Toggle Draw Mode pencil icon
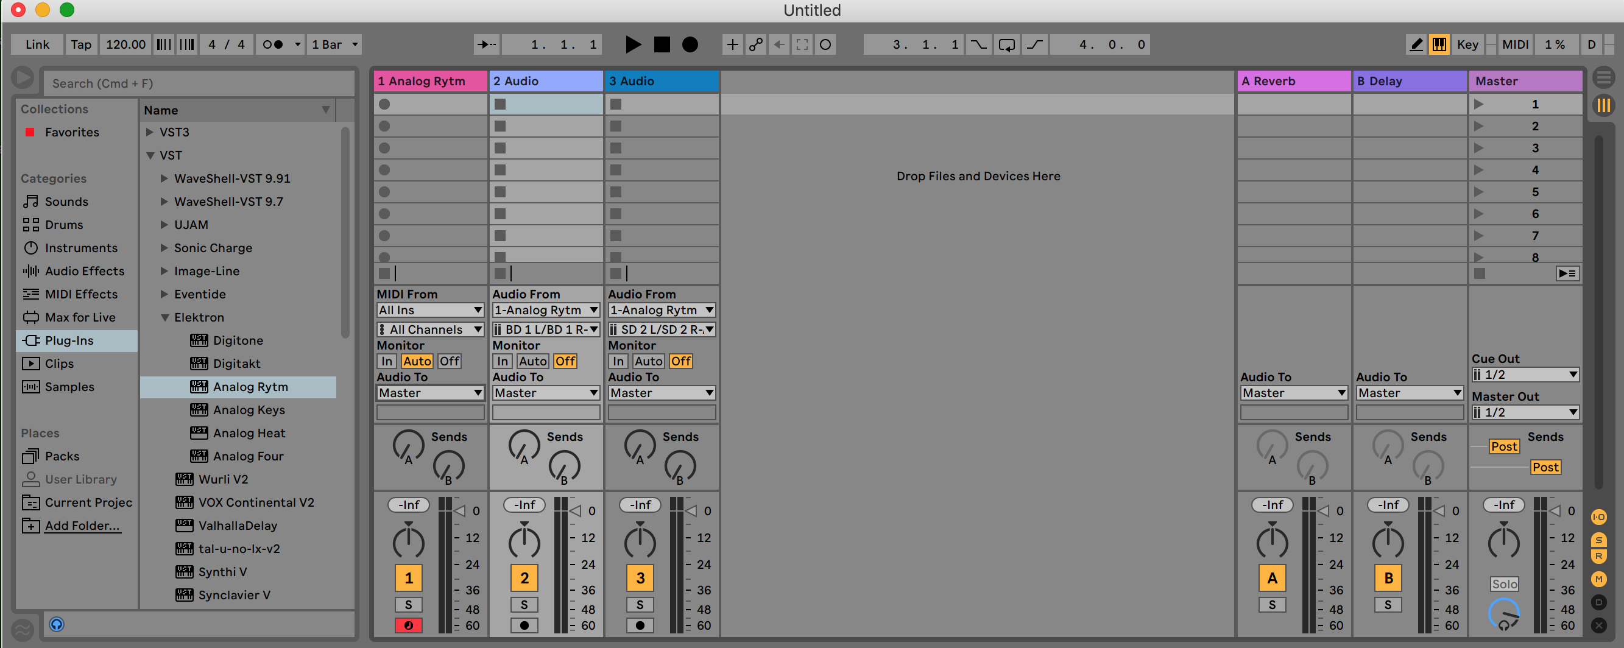1624x648 pixels. pos(1416,44)
